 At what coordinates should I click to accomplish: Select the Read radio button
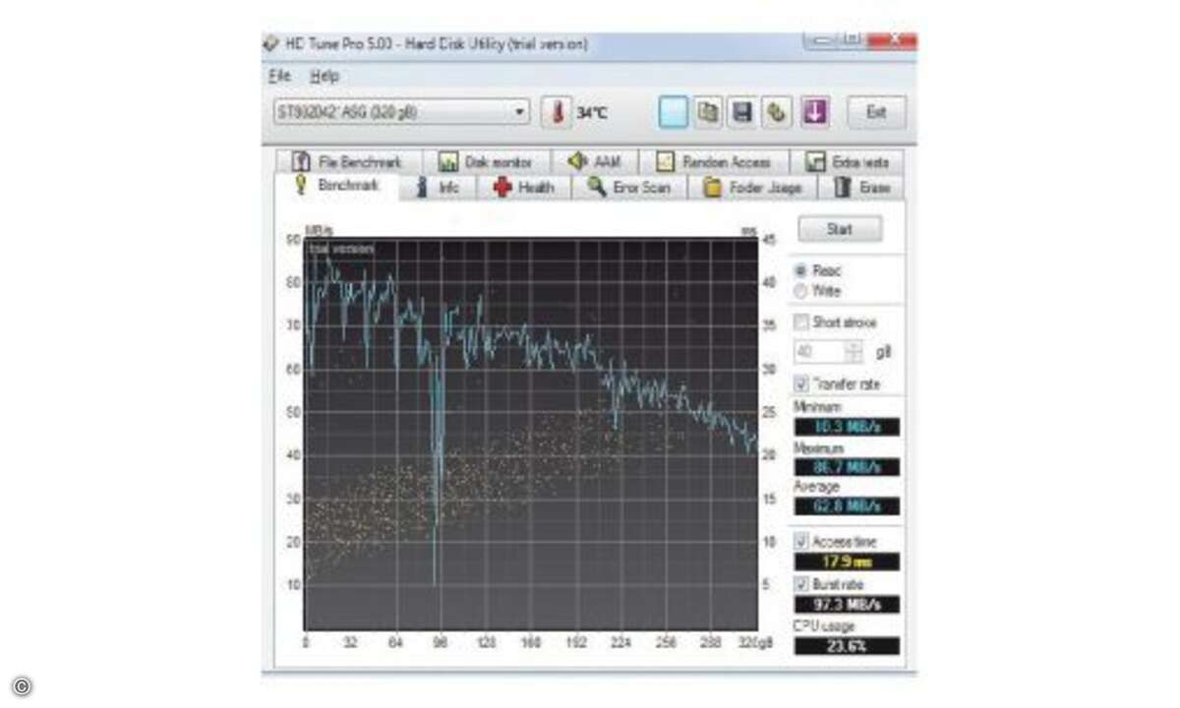pos(799,270)
